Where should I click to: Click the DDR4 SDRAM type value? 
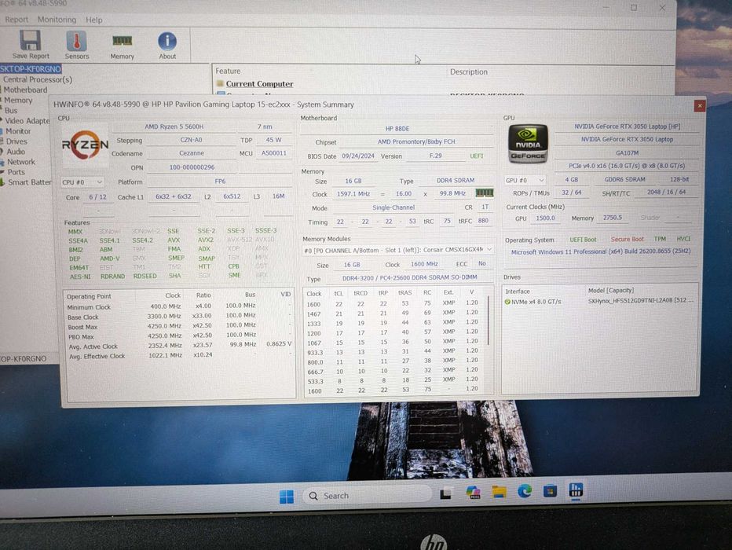pyautogui.click(x=456, y=180)
